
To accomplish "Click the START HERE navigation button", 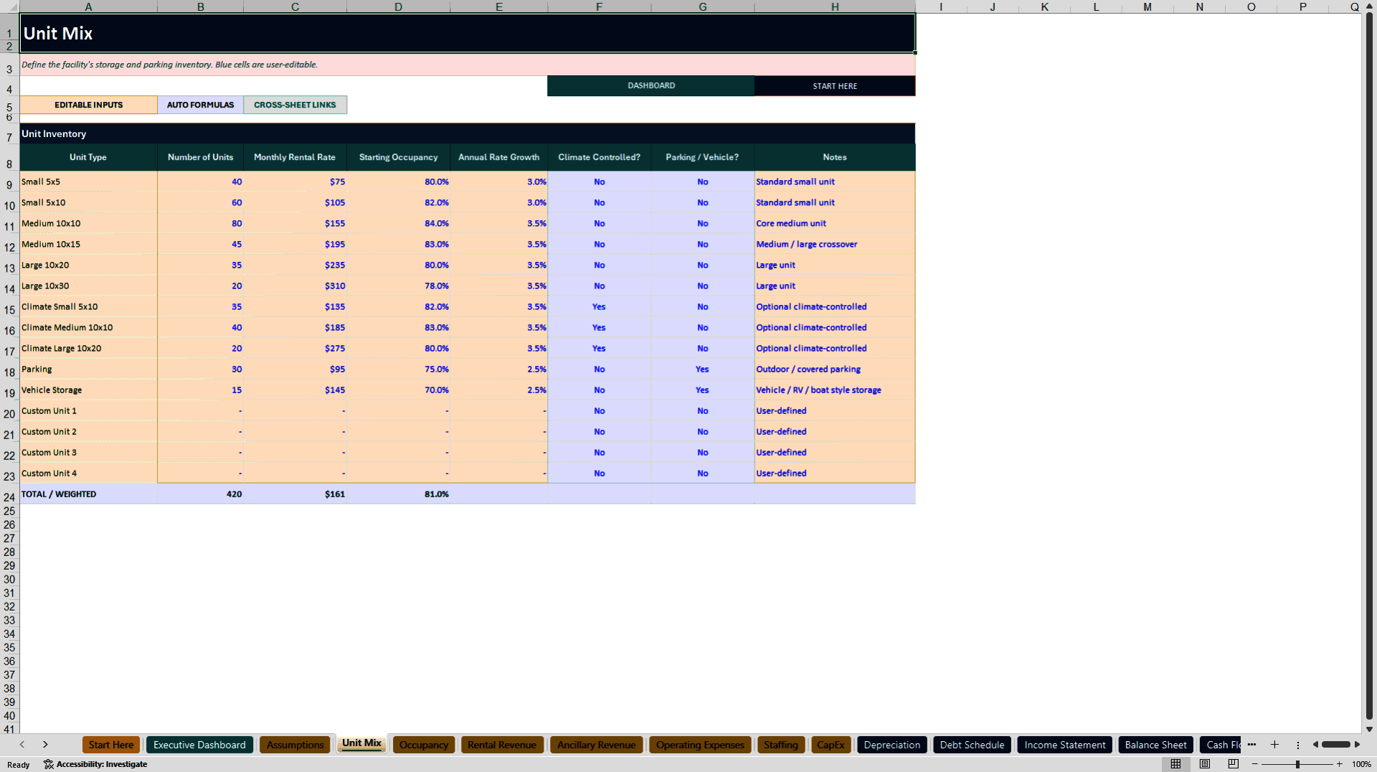I will coord(835,85).
